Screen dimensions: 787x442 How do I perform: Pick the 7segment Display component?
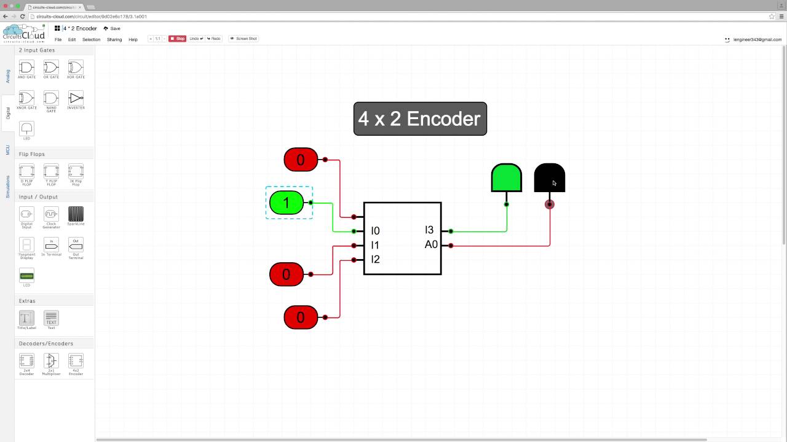point(26,247)
